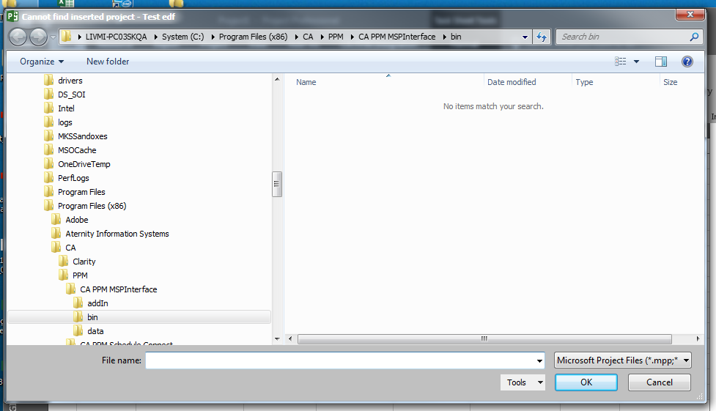Click the folder tree vertical scrollbar thumb
716x411 pixels.
[277, 184]
